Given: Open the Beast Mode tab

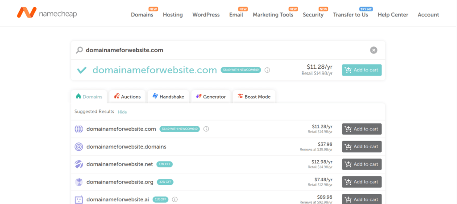Looking at the screenshot, I should pyautogui.click(x=254, y=97).
